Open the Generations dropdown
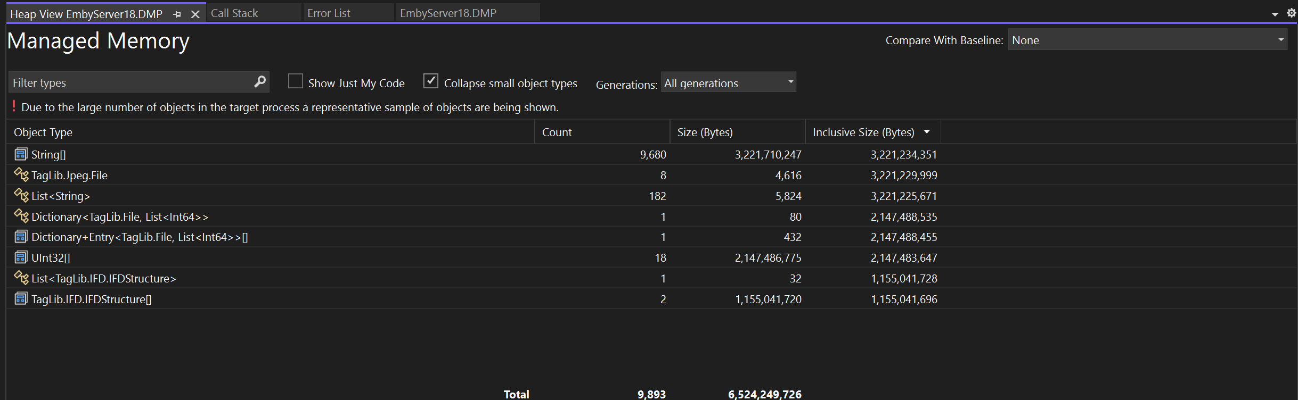Viewport: 1298px width, 400px height. [728, 82]
